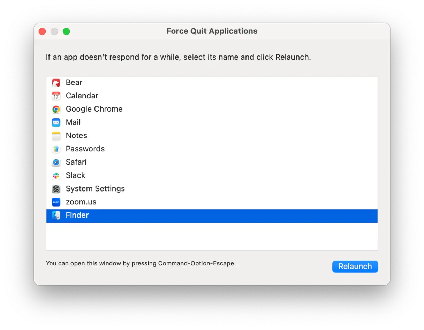424x330 pixels.
Task: Select Google Chrome in the list
Action: click(94, 109)
